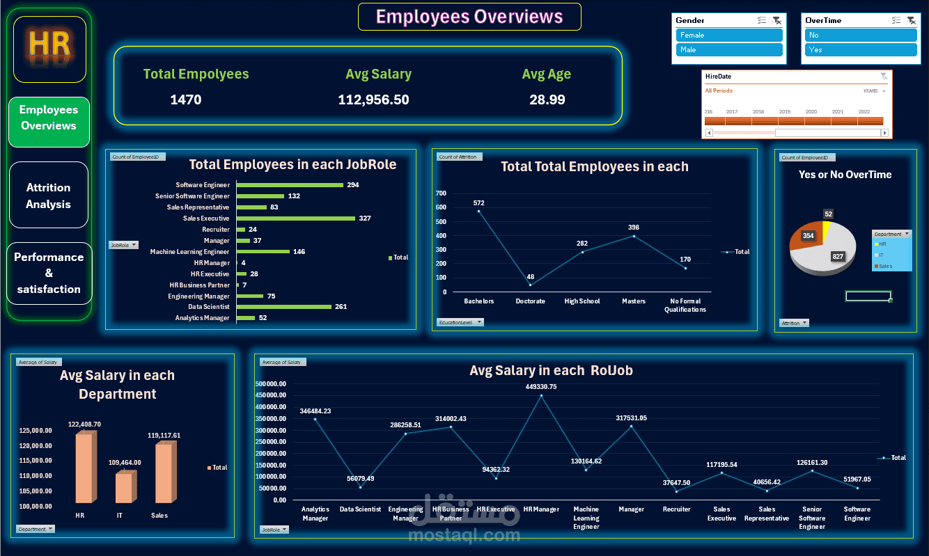Screen dimensions: 929x556
Task: Click the HR logo tile
Action: point(49,49)
